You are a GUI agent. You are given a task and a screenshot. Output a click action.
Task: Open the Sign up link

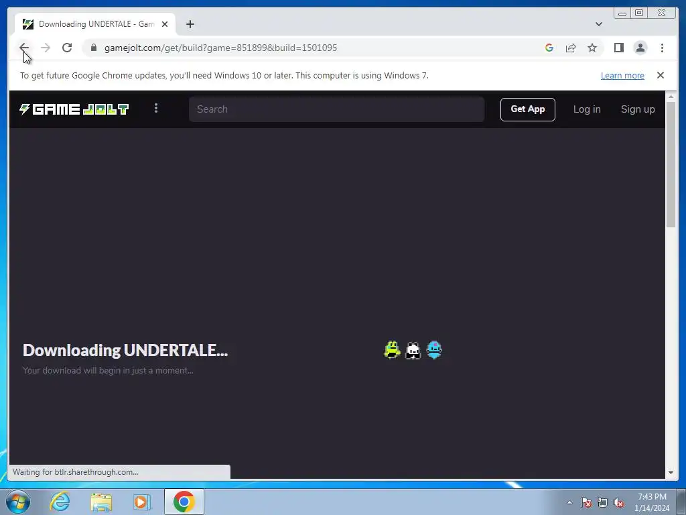pyautogui.click(x=638, y=109)
